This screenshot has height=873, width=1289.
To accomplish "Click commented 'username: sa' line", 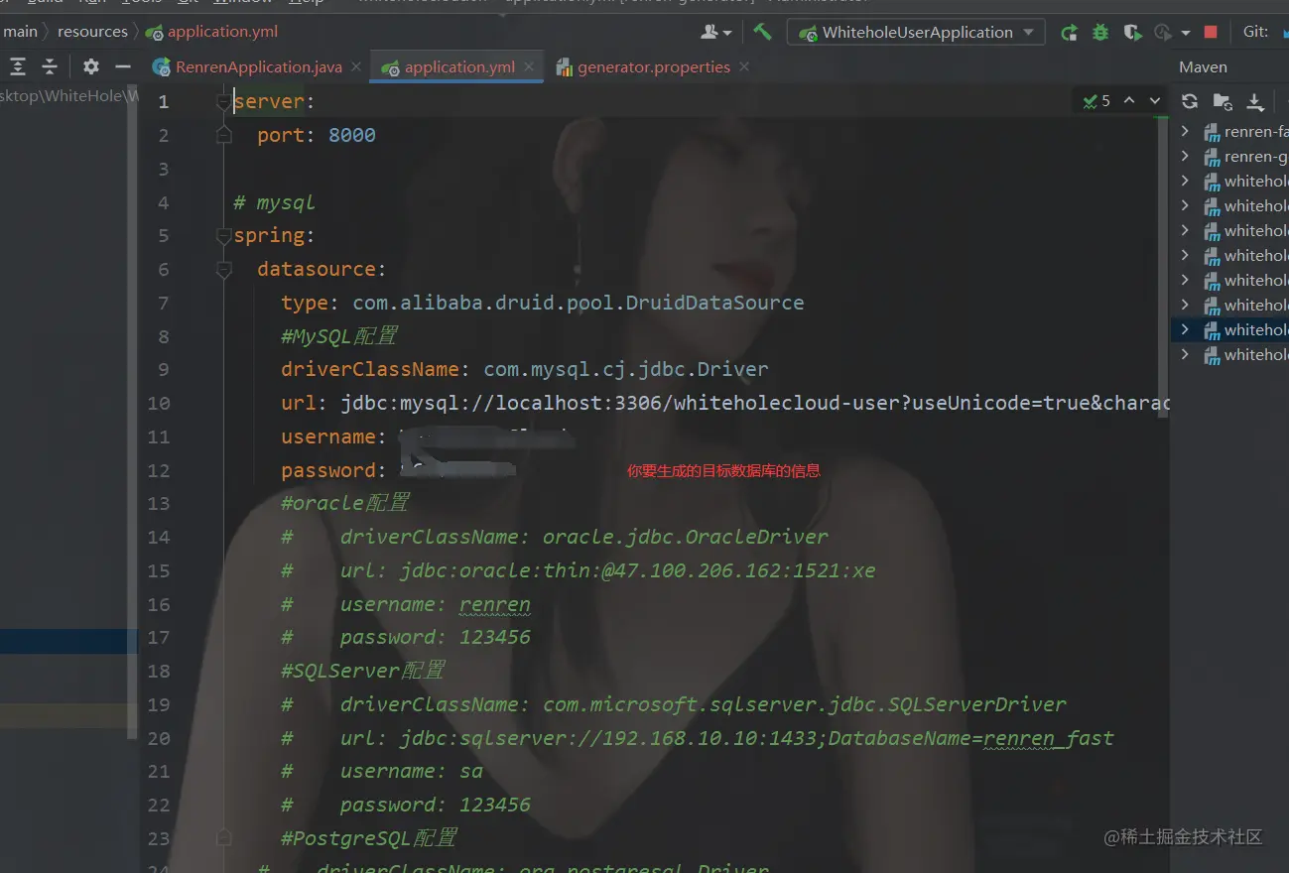I will click(382, 771).
